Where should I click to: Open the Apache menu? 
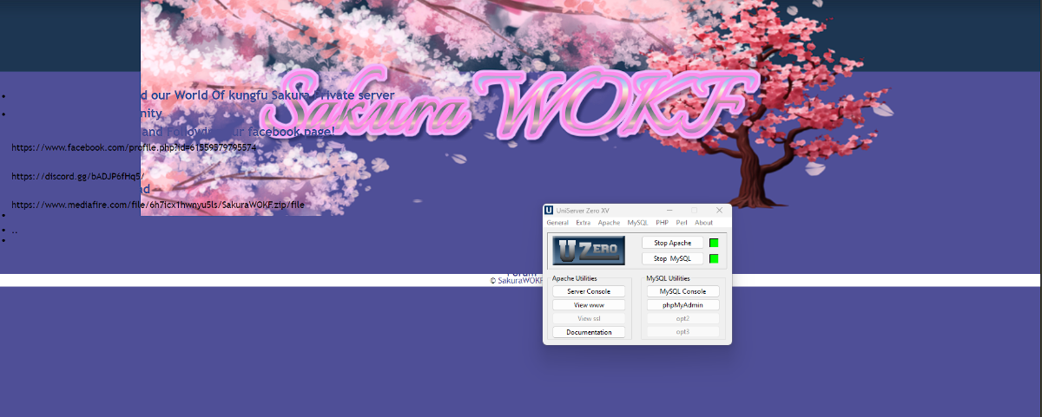[x=610, y=223]
